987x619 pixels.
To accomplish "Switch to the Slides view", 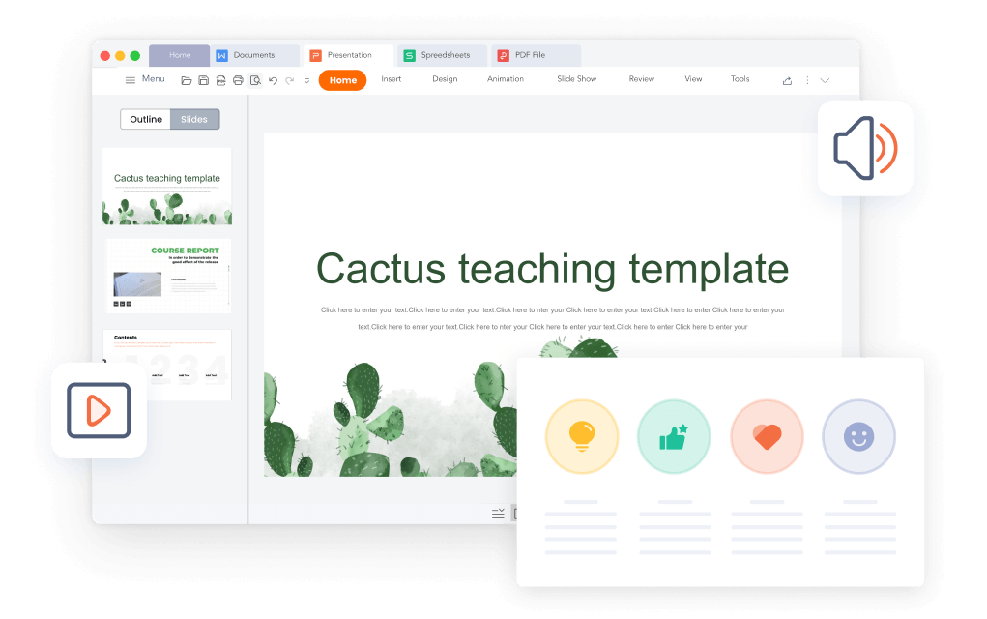I will [x=194, y=119].
